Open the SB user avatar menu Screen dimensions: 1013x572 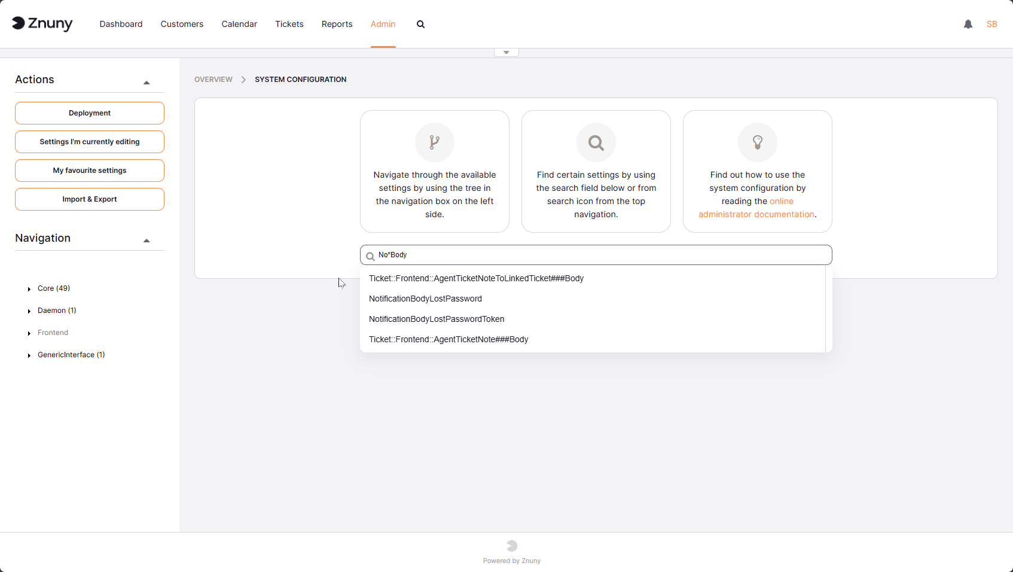pos(991,24)
